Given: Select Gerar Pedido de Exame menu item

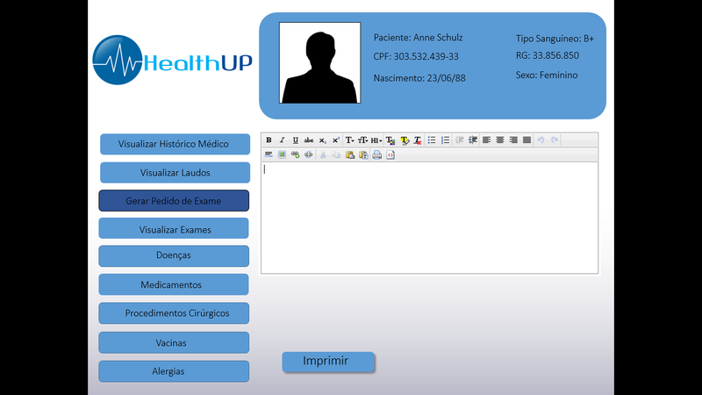Looking at the screenshot, I should click(x=174, y=201).
